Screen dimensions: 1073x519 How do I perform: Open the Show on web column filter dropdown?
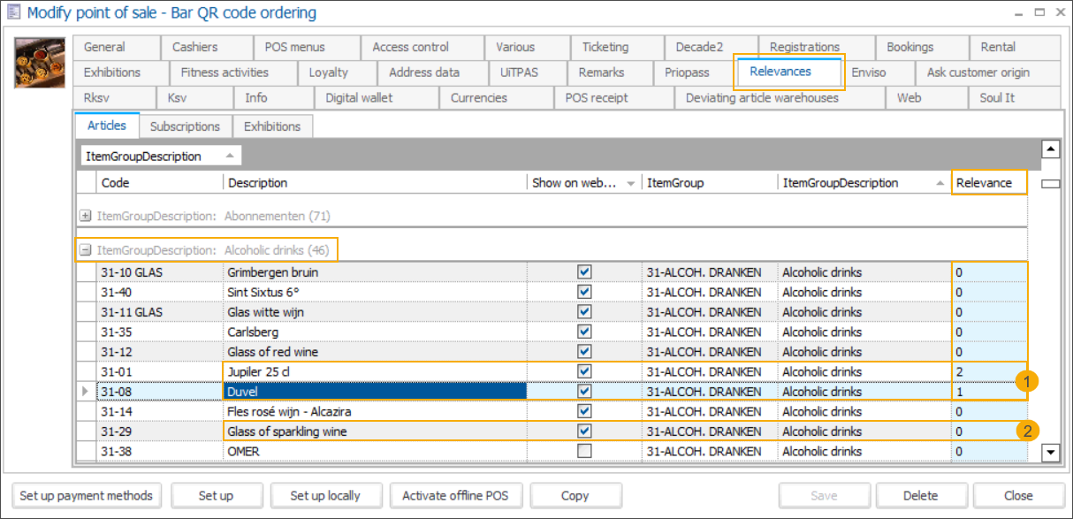pyautogui.click(x=629, y=182)
